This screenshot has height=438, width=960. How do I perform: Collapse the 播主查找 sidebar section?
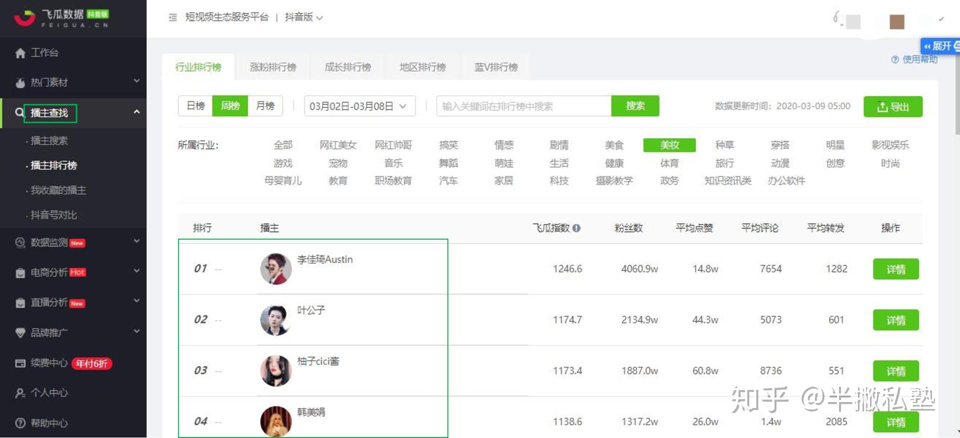pyautogui.click(x=136, y=112)
